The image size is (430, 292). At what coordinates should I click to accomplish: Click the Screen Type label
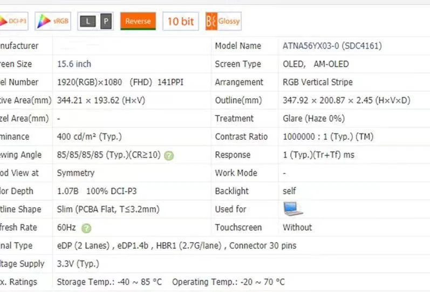(x=238, y=64)
